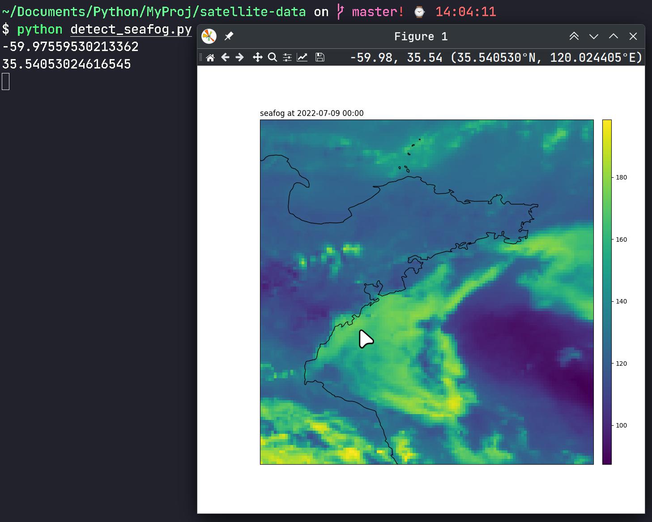Close the Figure 1 window
The height and width of the screenshot is (522, 652).
[633, 36]
